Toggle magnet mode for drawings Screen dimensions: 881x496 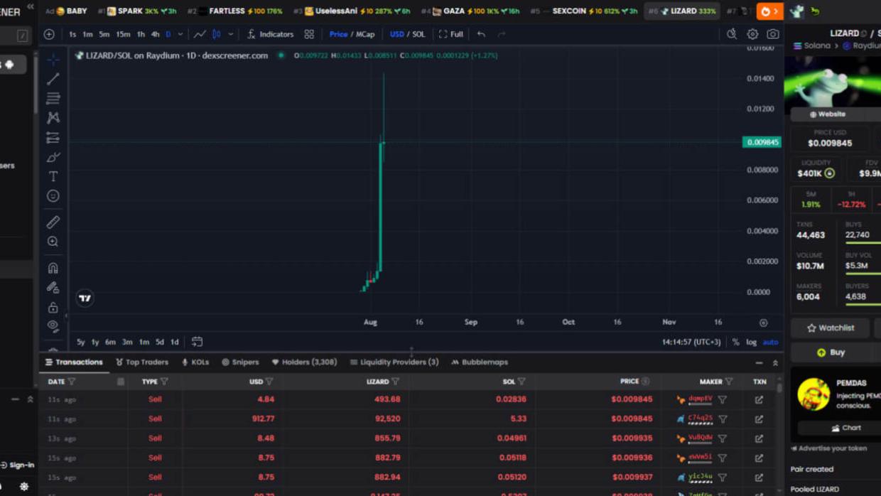[x=53, y=268]
